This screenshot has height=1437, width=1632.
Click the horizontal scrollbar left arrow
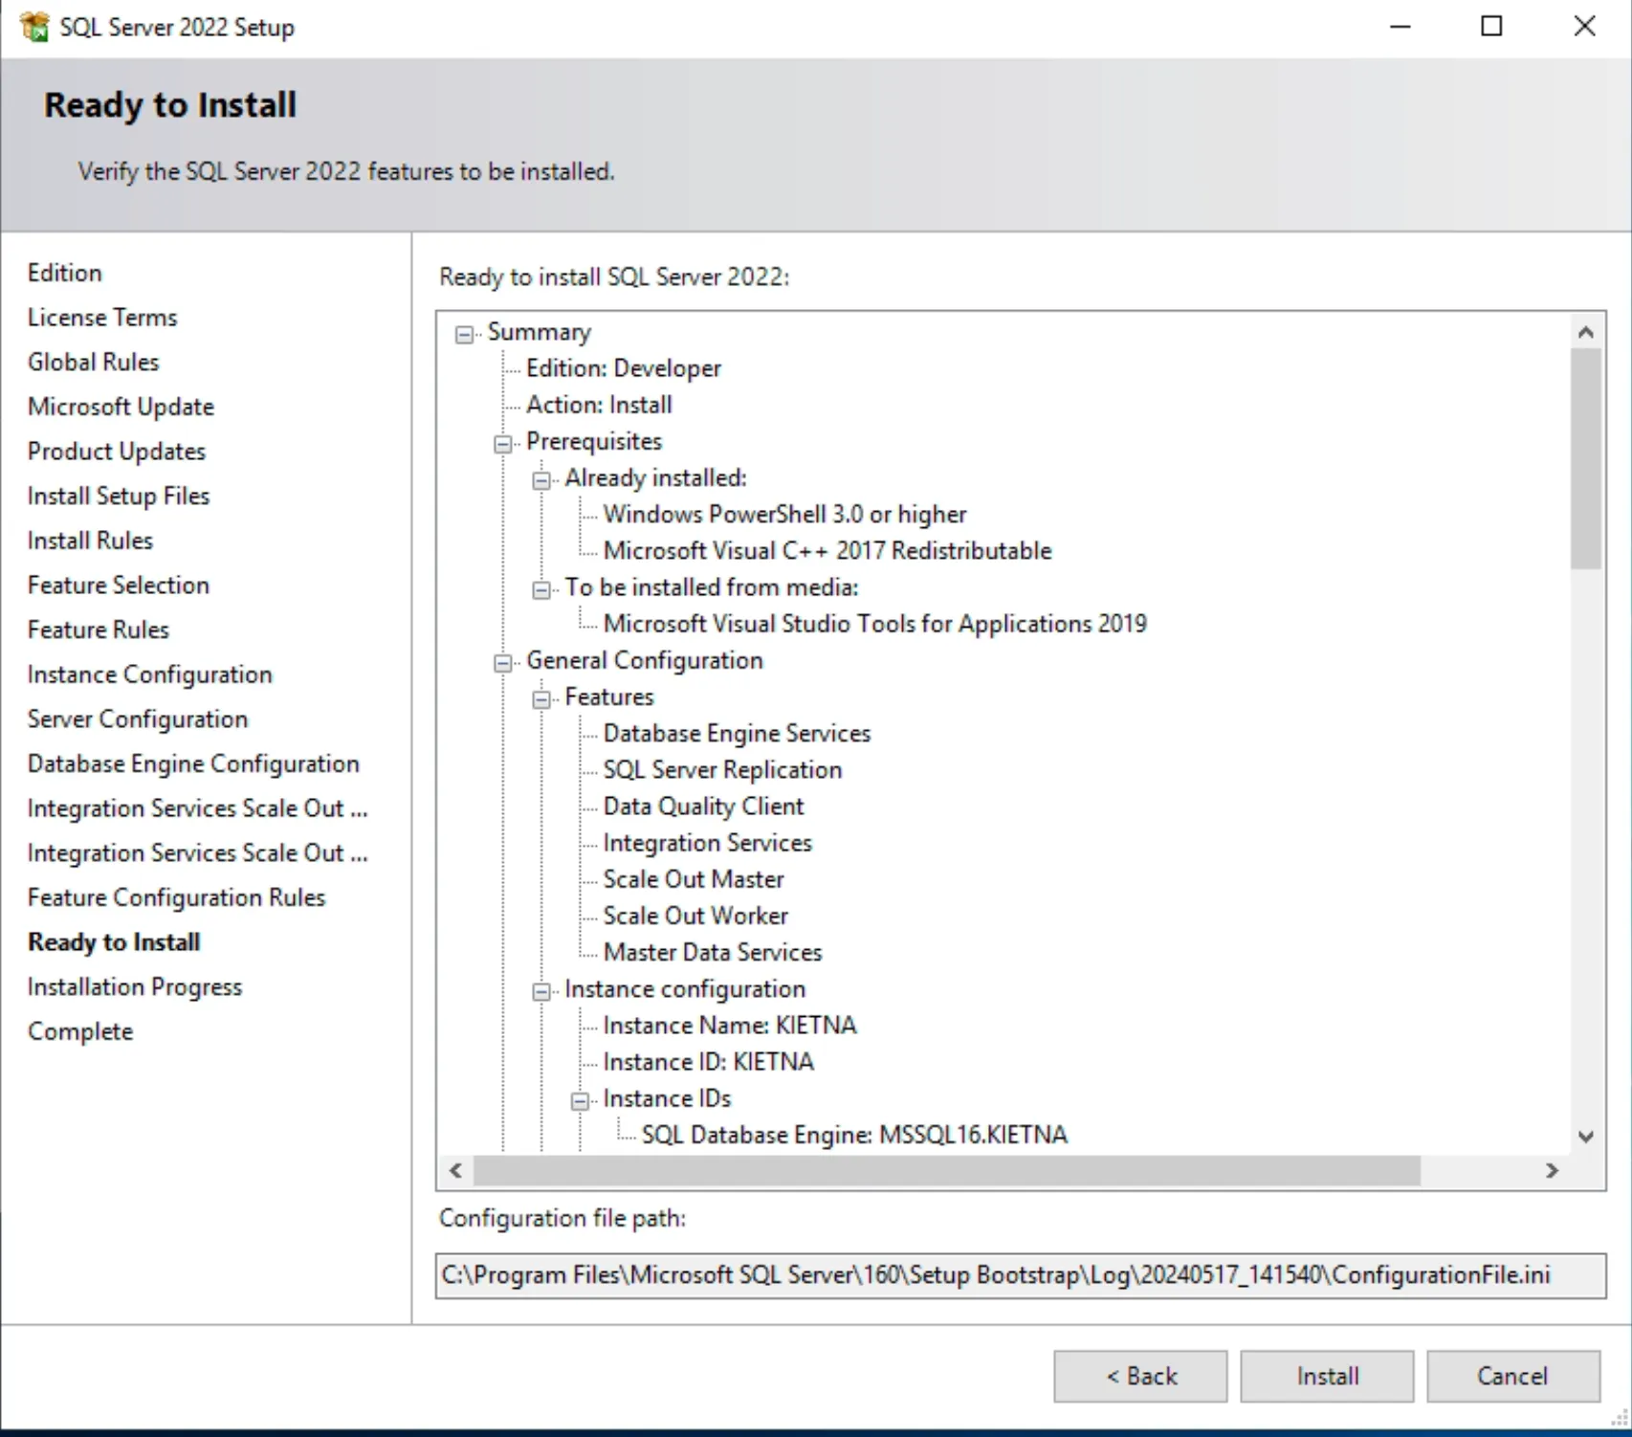(455, 1170)
